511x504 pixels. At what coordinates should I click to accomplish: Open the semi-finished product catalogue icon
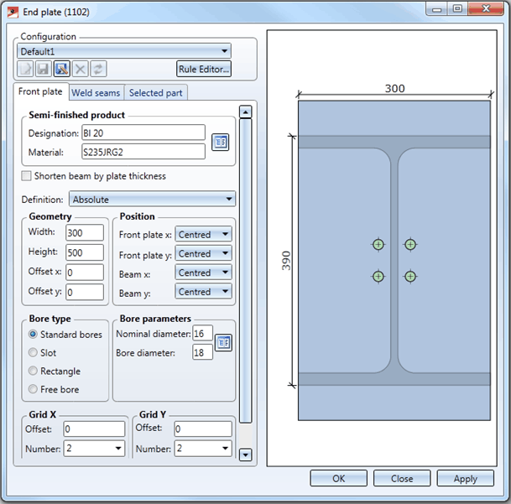point(220,142)
